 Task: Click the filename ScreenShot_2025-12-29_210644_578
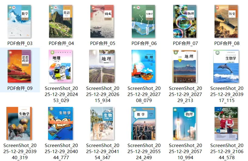(227, 151)
